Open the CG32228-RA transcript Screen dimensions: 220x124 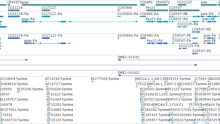click(x=14, y=16)
